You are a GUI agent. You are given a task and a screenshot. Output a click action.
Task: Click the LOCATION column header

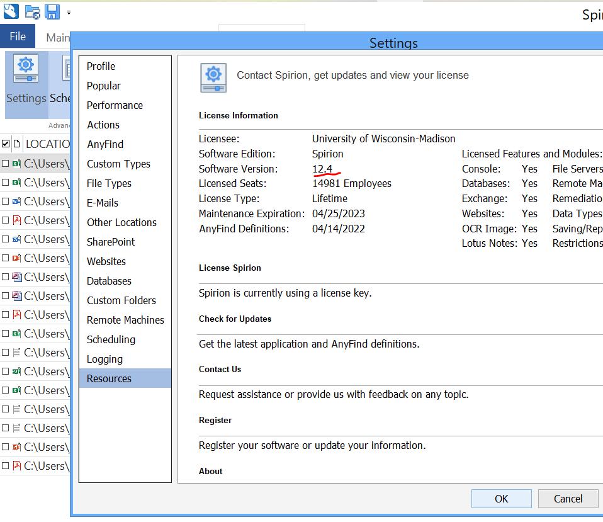pos(48,144)
